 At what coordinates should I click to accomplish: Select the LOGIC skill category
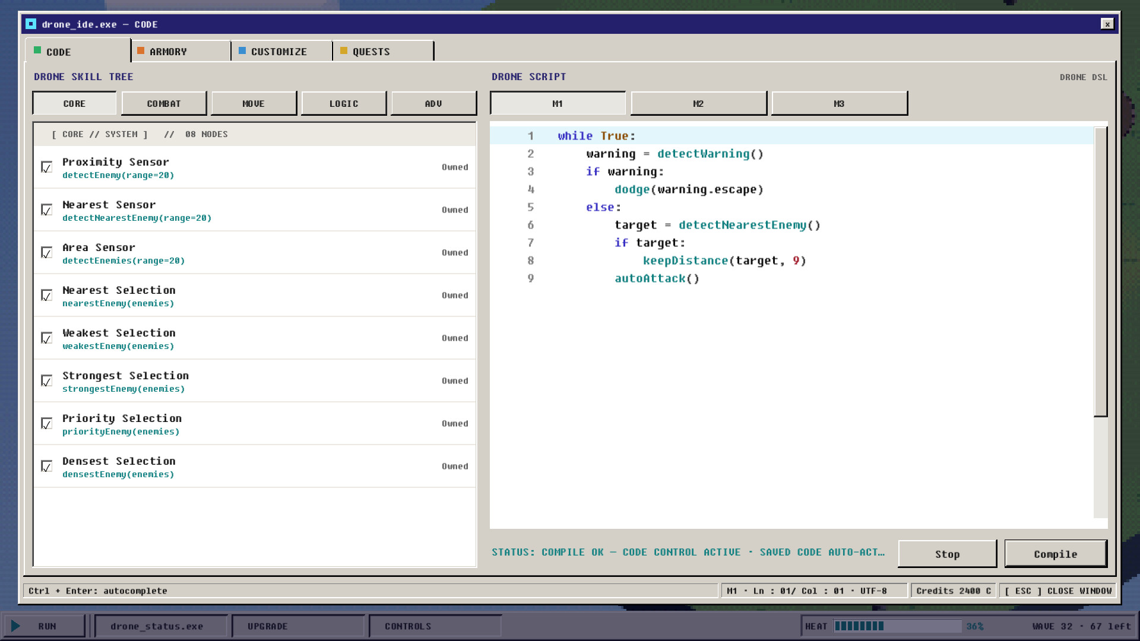click(x=344, y=103)
